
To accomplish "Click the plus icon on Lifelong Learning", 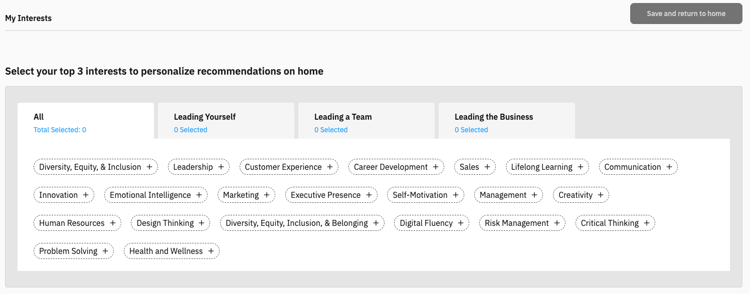I will click(x=581, y=167).
